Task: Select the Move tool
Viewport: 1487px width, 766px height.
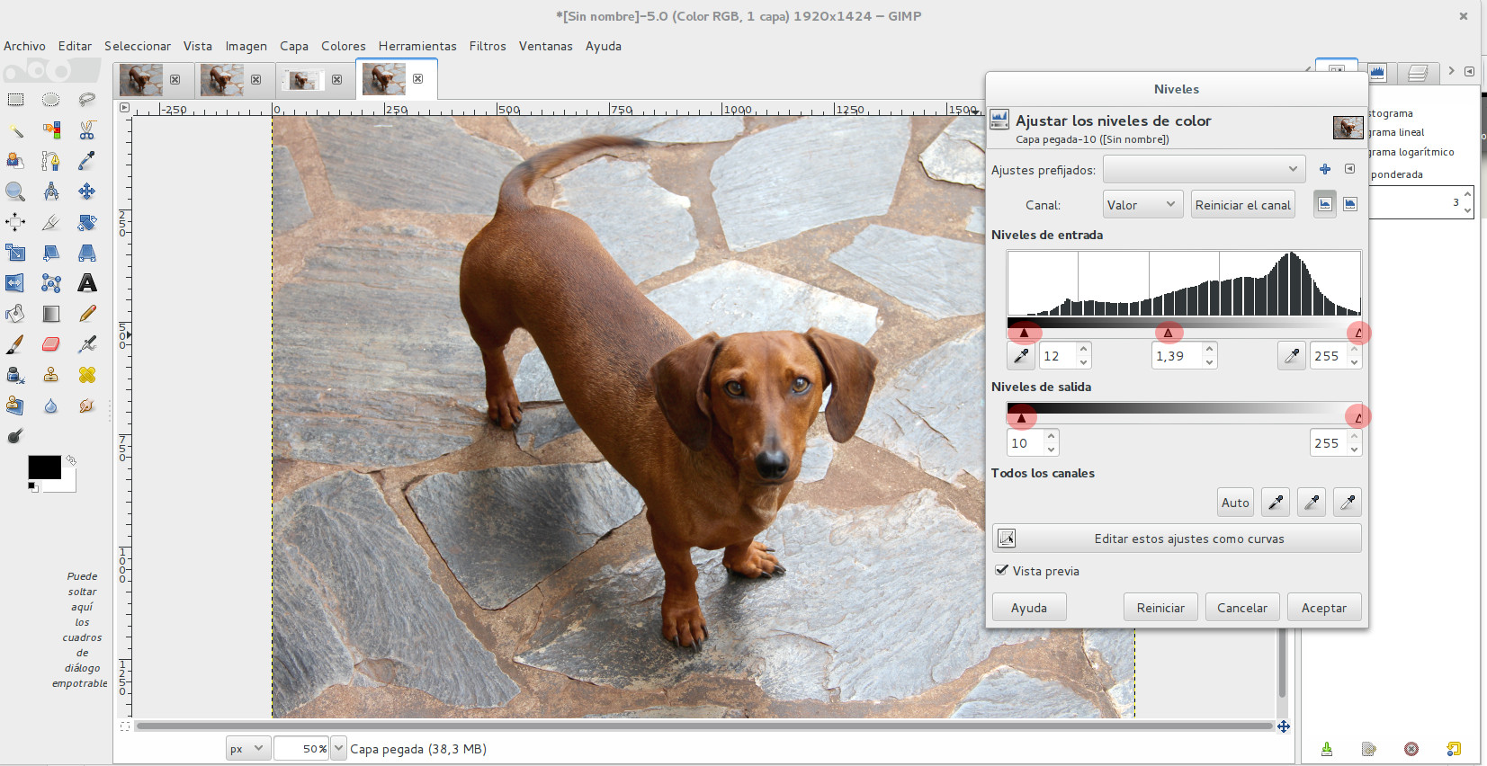Action: pyautogui.click(x=87, y=191)
